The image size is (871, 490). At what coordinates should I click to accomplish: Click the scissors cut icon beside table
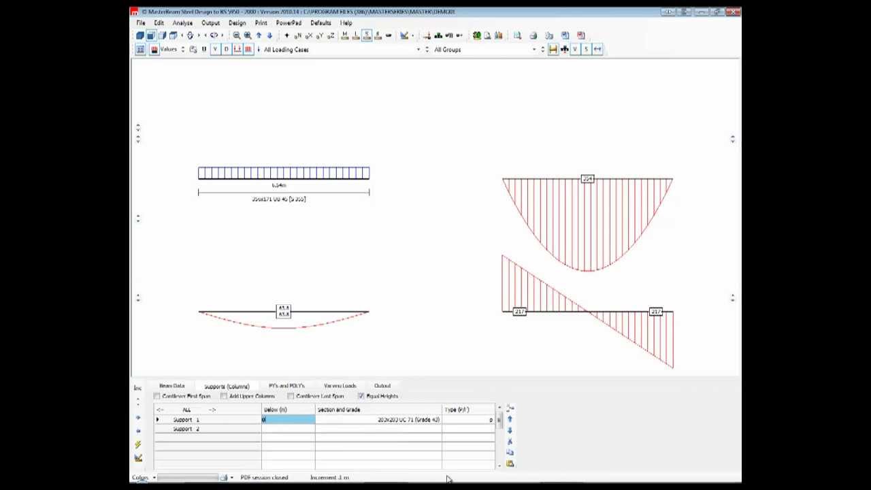510,442
